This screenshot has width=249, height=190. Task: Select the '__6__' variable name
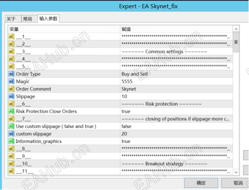[x=23, y=104]
